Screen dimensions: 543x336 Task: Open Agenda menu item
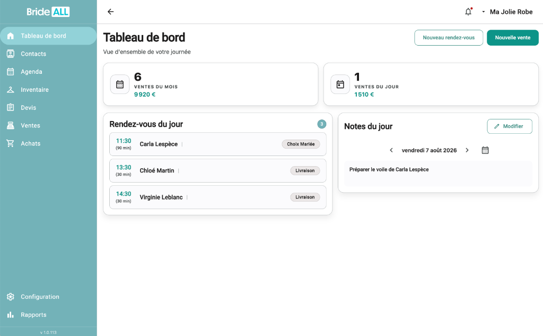coord(48,72)
